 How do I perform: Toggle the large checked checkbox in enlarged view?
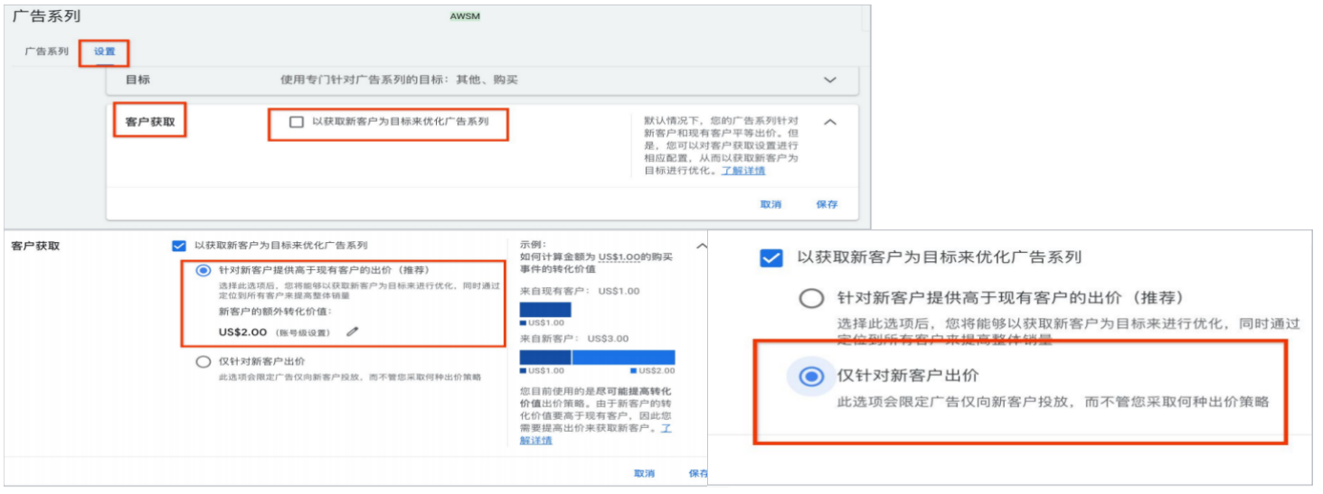[x=770, y=257]
